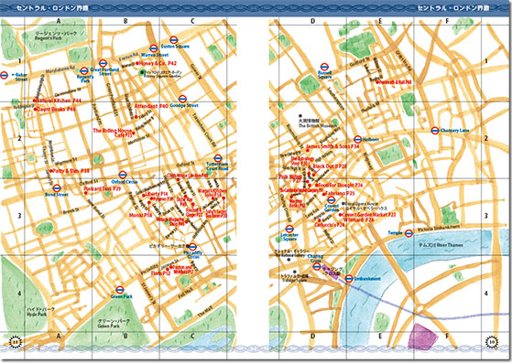Screen dimensions: 512x363
Task: Click the Russell Square station icon
Action: (x=324, y=67)
